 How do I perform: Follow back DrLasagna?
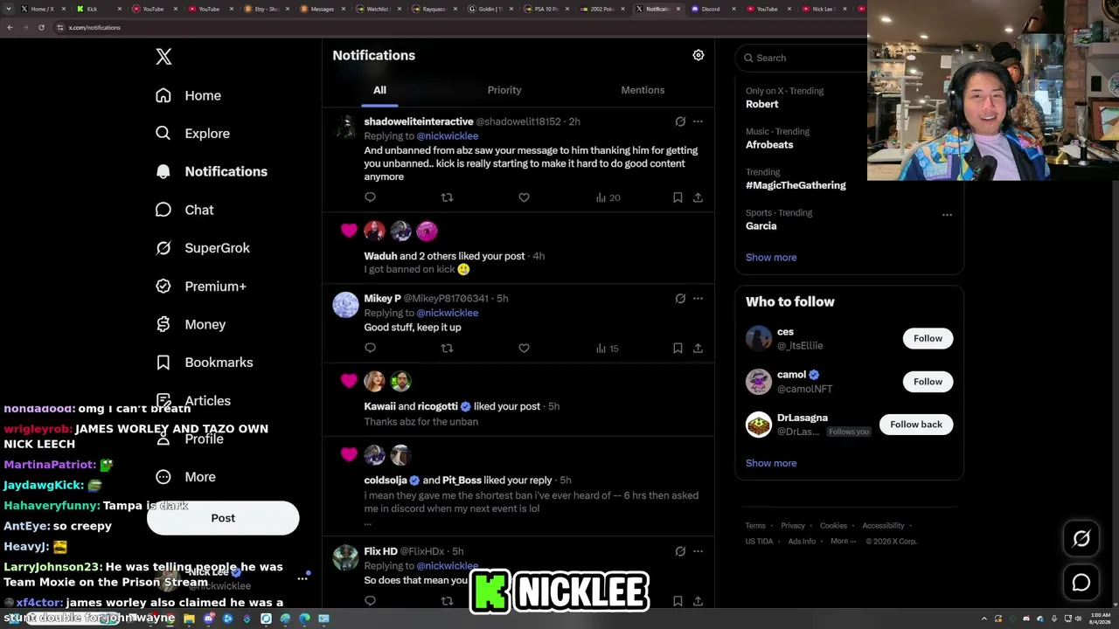(916, 425)
